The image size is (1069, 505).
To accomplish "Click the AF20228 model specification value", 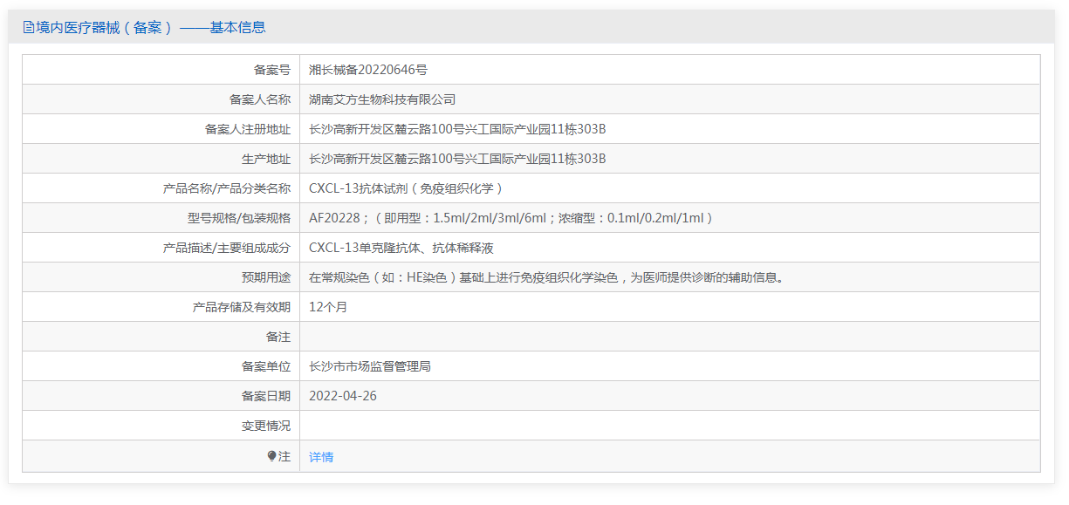I will coord(512,218).
